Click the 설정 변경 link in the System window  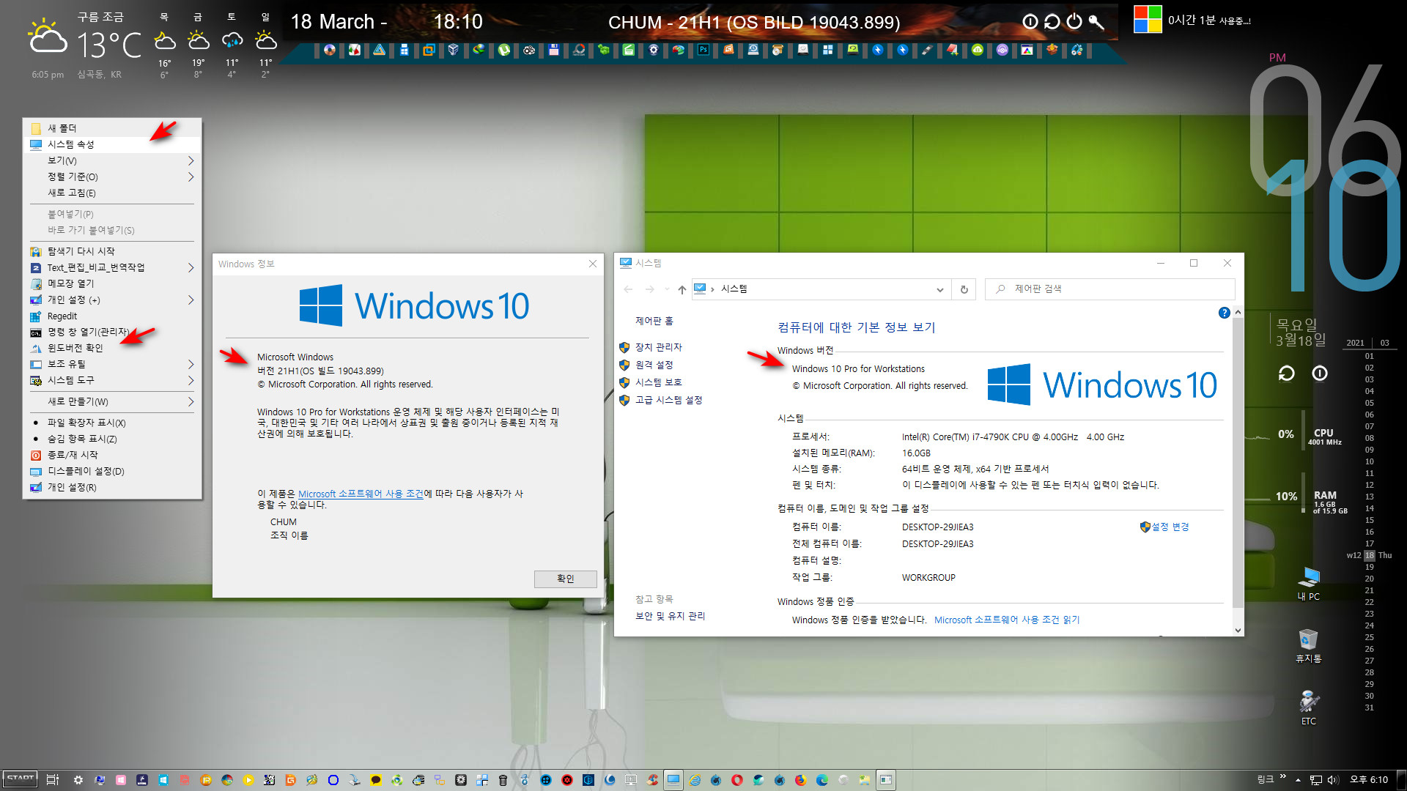click(1170, 527)
